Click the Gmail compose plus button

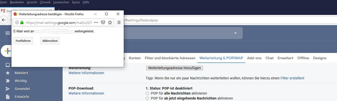tap(8, 51)
